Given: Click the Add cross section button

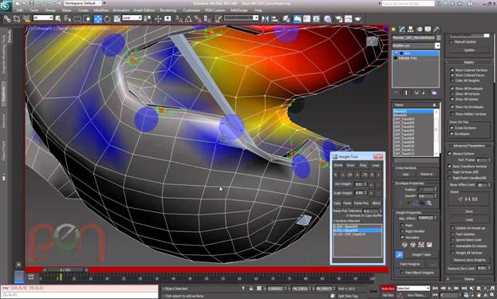Looking at the screenshot, I should coord(405,174).
